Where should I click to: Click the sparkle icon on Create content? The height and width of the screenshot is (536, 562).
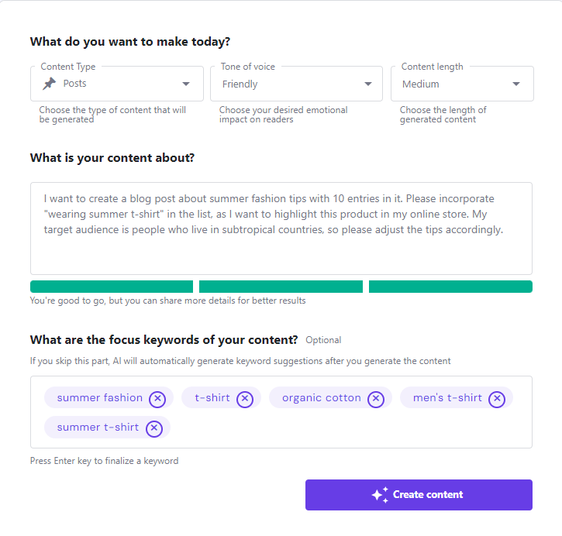click(x=380, y=495)
